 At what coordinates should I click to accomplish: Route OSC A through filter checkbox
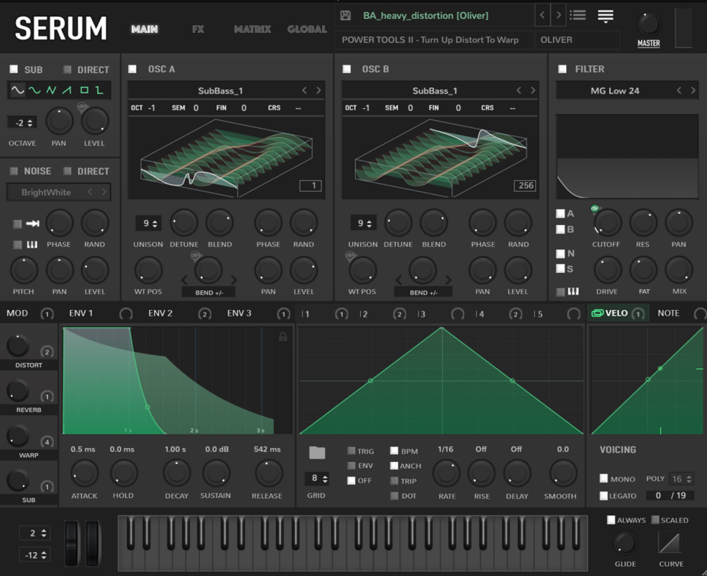561,214
